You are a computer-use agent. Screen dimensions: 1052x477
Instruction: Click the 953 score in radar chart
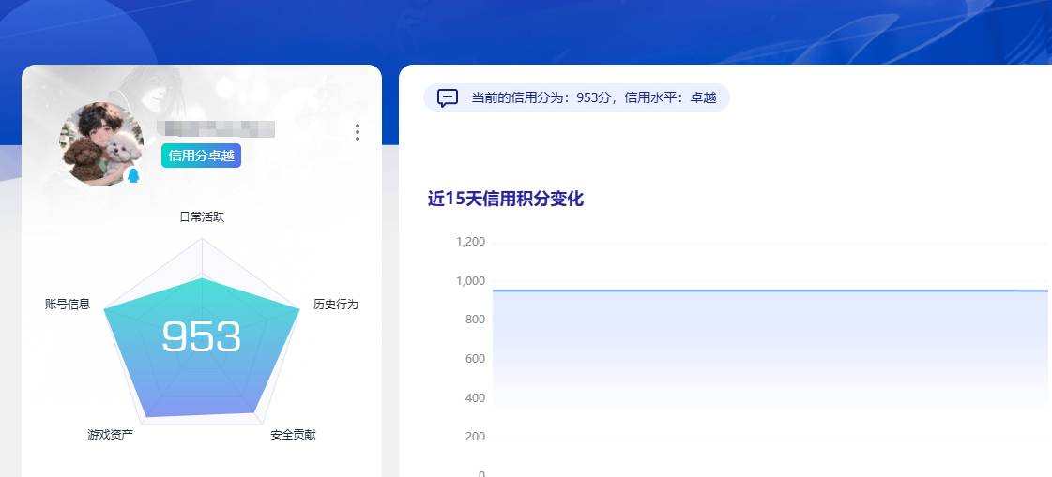(x=201, y=336)
